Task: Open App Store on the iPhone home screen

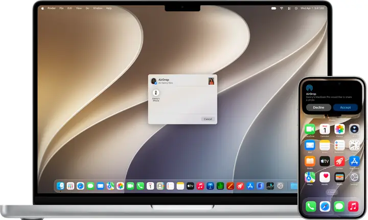Action: tap(354, 161)
